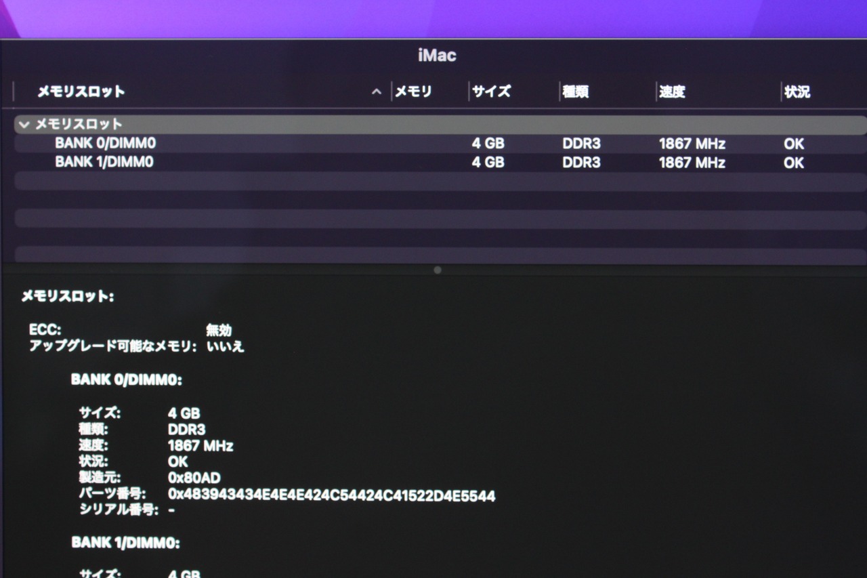Image resolution: width=867 pixels, height=578 pixels.
Task: Click OK status in BANK 1 row
Action: pyautogui.click(x=794, y=163)
